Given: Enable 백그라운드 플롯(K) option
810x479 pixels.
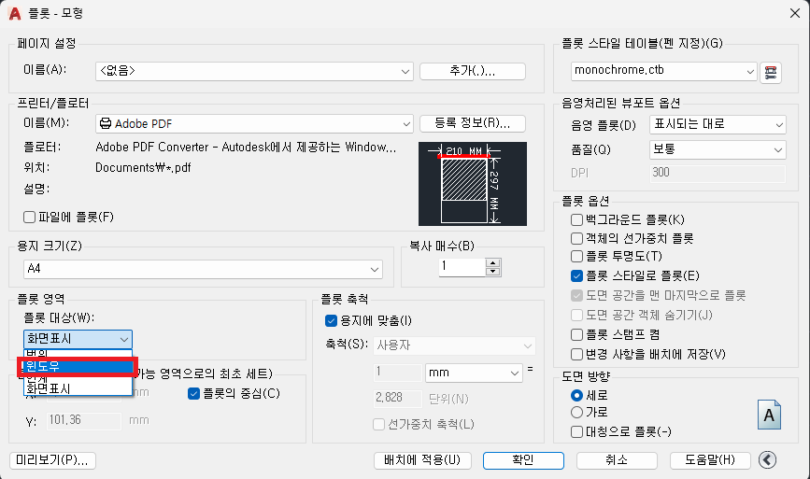Looking at the screenshot, I should point(577,219).
